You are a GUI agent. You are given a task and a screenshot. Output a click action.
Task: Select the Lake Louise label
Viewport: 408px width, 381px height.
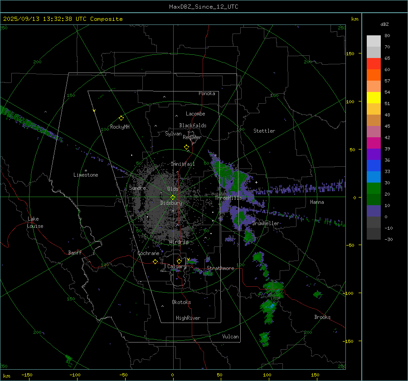(x=35, y=222)
